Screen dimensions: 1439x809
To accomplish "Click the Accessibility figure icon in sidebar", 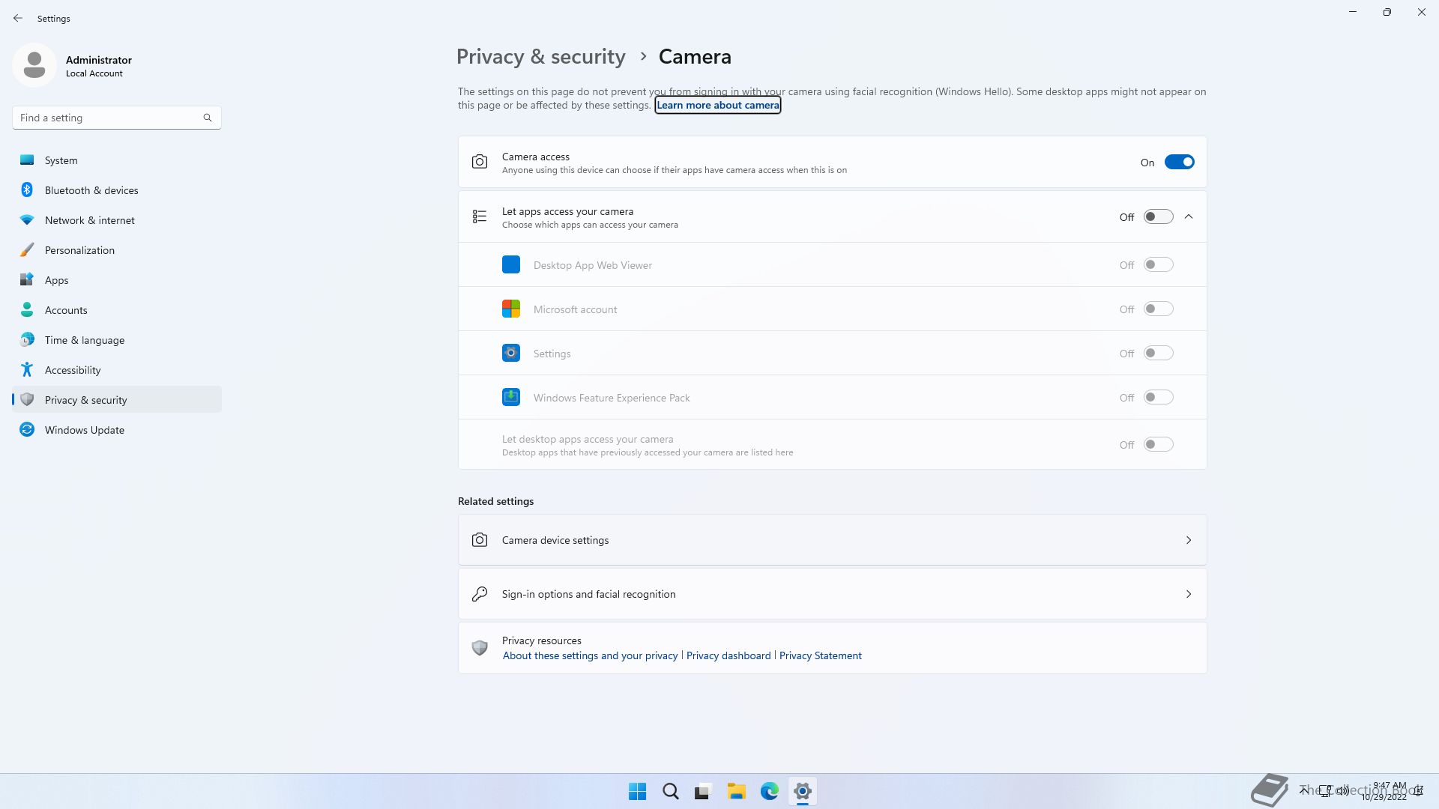I will tap(27, 370).
